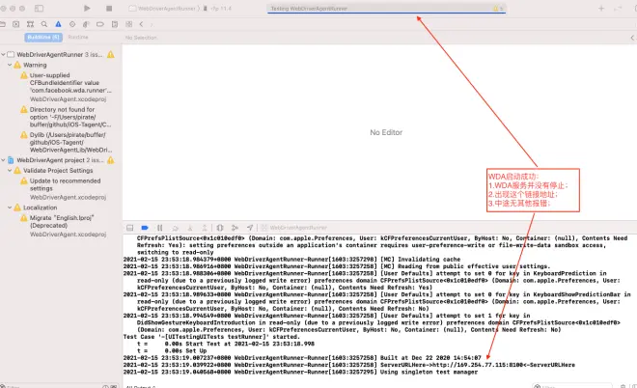The width and height of the screenshot is (637, 388).
Task: Open the Debug navigator icon
Action: tap(86, 24)
